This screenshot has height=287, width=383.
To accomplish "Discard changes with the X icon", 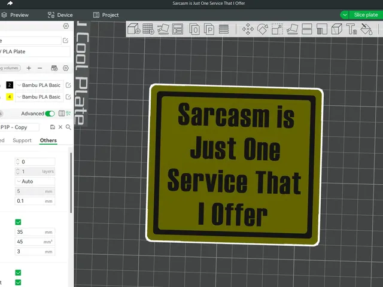I will pyautogui.click(x=60, y=127).
